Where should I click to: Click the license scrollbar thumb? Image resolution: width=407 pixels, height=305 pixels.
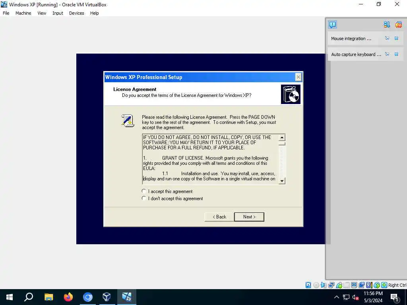coord(282,143)
